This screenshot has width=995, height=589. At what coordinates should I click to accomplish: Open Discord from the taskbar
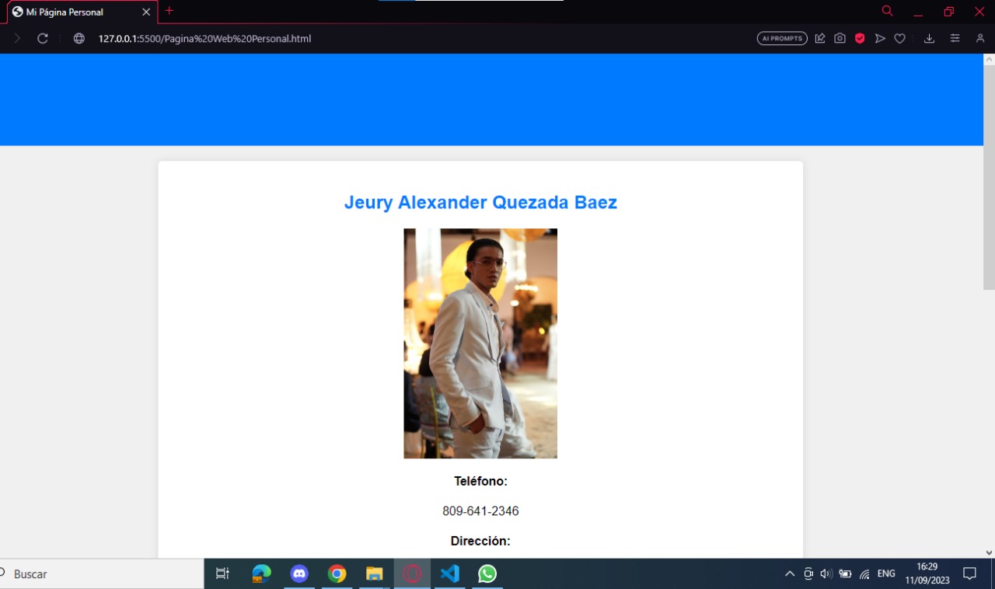click(299, 573)
